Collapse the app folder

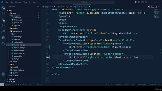tap(9, 13)
